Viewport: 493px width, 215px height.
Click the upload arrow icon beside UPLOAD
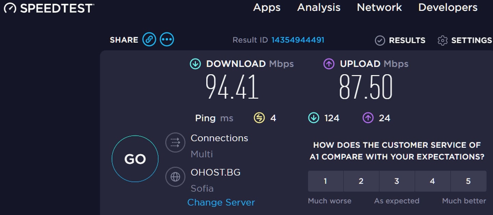pos(329,64)
